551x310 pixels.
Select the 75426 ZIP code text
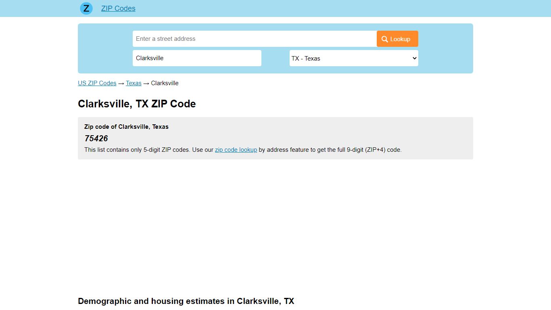click(96, 138)
